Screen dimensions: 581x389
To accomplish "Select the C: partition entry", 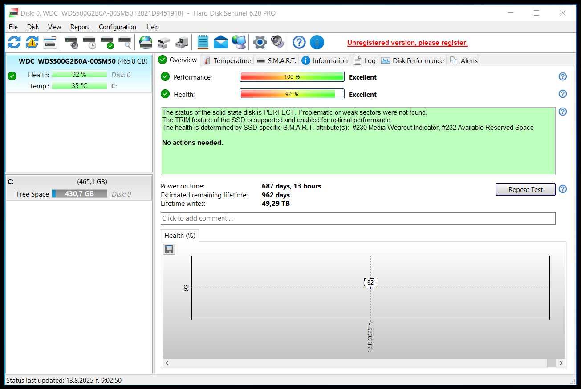I will click(x=79, y=188).
